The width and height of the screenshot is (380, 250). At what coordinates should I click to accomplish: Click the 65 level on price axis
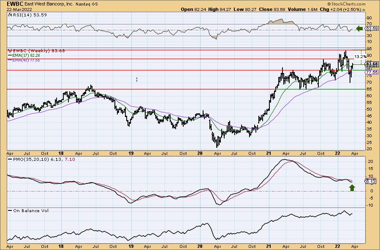369,89
